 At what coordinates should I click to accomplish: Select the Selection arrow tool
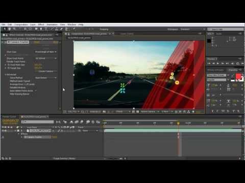5,29
